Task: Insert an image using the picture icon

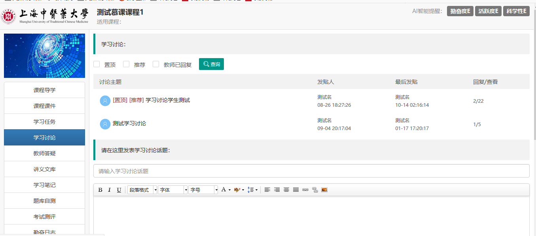Action: (x=324, y=190)
